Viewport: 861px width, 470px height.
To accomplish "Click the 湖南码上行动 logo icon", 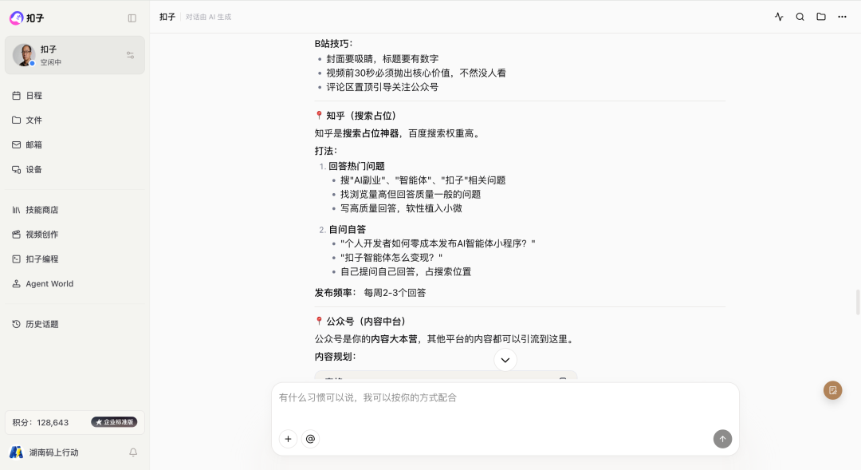I will (x=17, y=452).
